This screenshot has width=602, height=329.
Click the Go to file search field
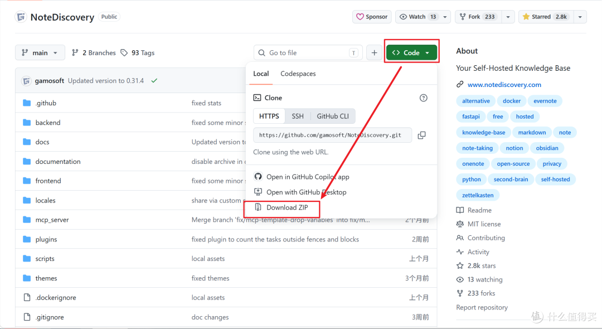pyautogui.click(x=308, y=53)
